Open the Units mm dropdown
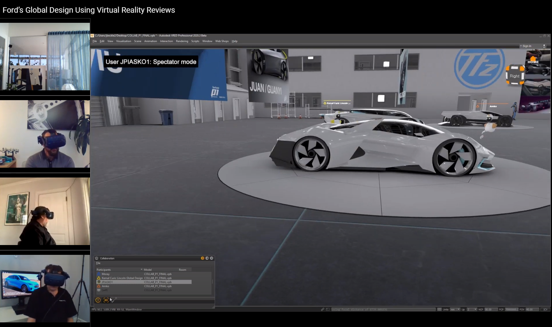 458,309
